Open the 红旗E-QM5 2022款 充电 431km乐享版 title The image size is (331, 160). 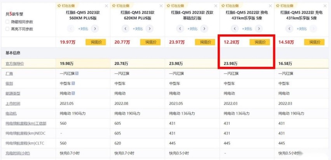pyautogui.click(x=301, y=15)
